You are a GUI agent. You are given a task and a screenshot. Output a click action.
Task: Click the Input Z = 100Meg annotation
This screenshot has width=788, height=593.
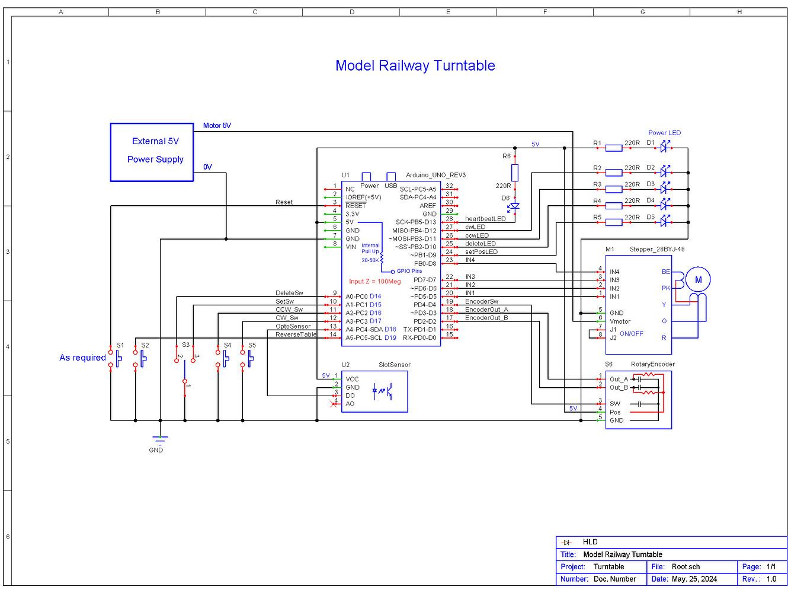(x=374, y=281)
